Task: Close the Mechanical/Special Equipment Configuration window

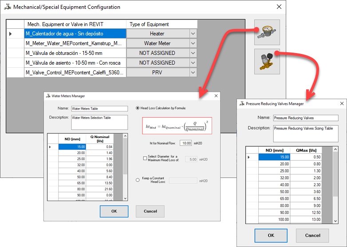Action: pyautogui.click(x=279, y=7)
